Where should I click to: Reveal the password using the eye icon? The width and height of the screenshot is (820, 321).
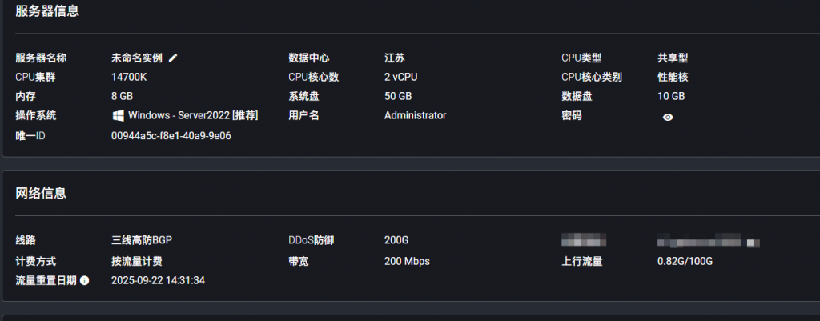pos(668,117)
